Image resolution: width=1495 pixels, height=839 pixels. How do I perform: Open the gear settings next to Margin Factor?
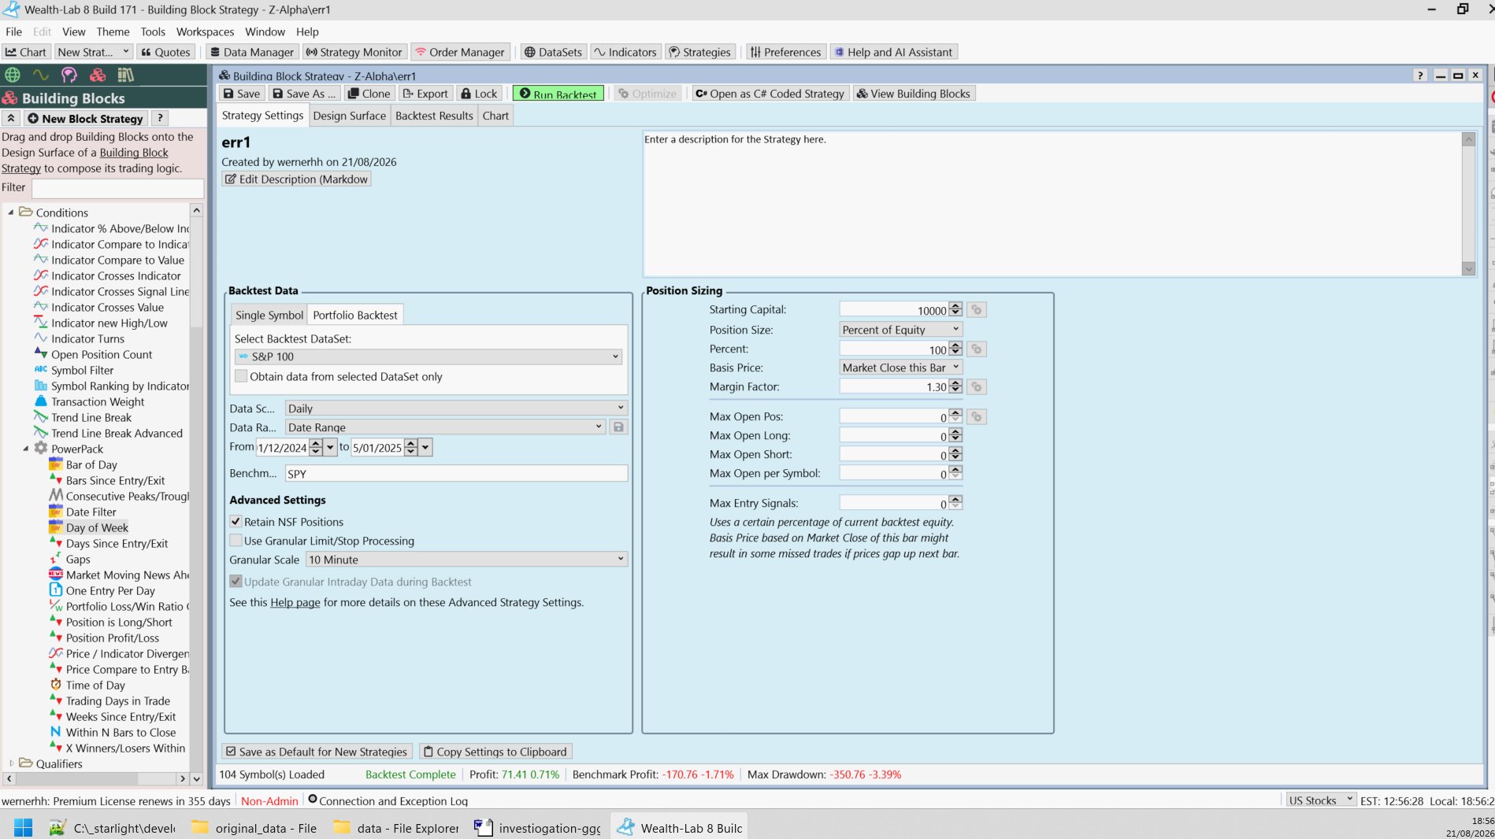977,386
